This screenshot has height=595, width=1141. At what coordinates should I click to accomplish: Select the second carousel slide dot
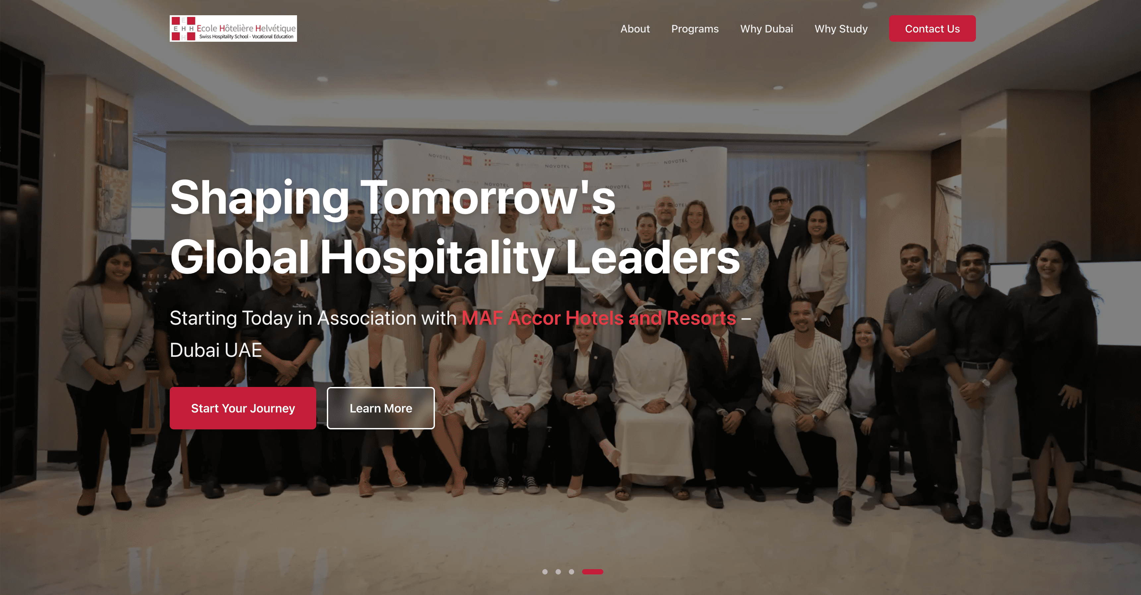coord(558,571)
